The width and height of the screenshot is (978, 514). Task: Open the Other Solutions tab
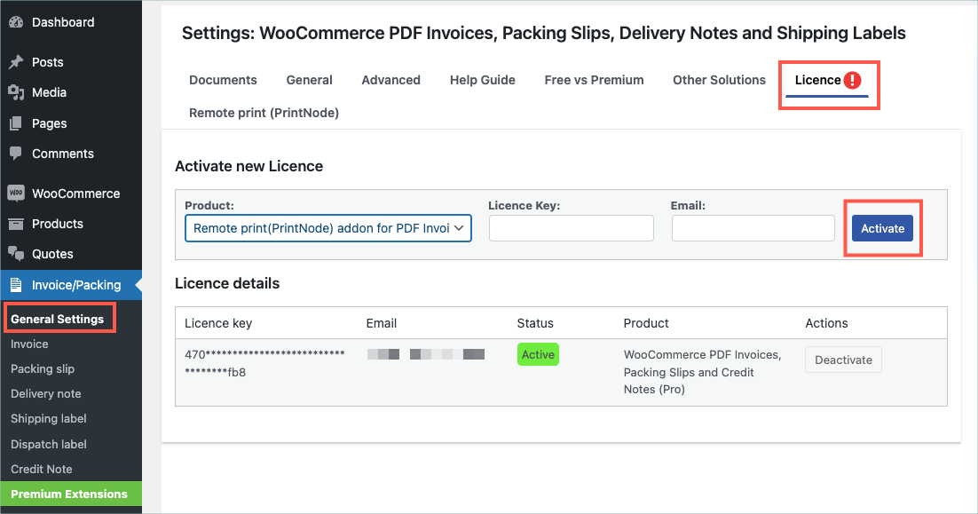coord(719,80)
